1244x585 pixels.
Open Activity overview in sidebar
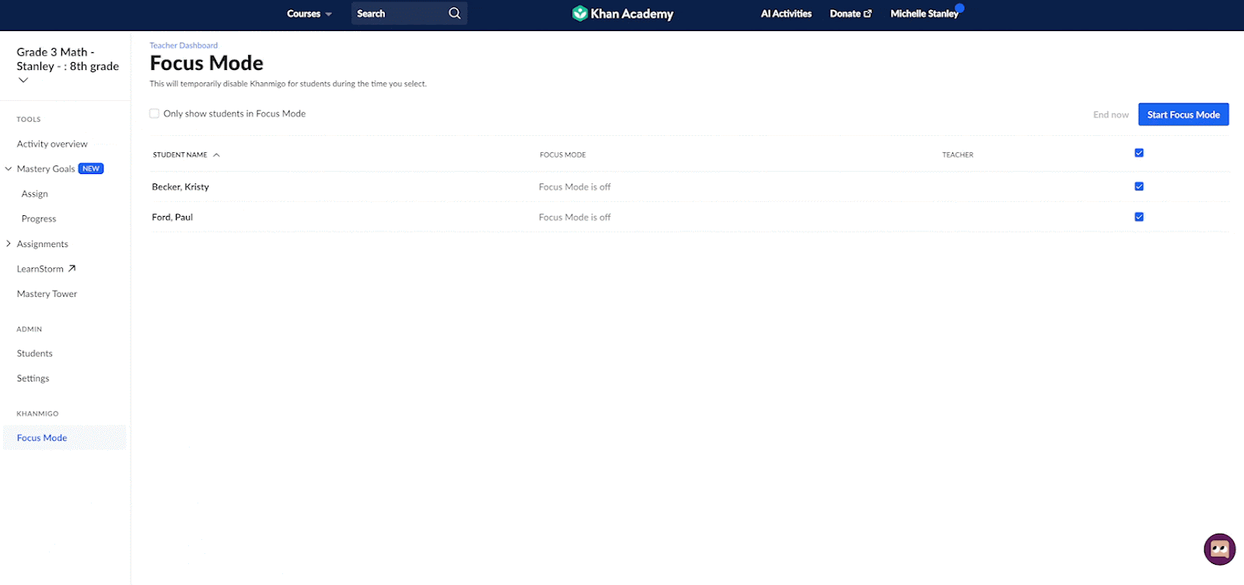[52, 144]
